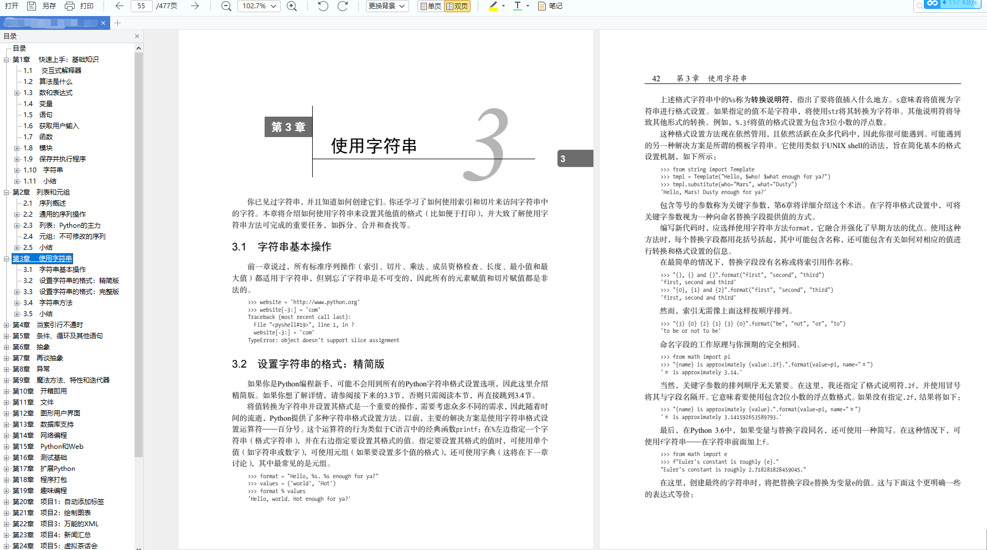This screenshot has height=550, width=987.
Task: Zoom in using the plus magnifier
Action: 292,6
